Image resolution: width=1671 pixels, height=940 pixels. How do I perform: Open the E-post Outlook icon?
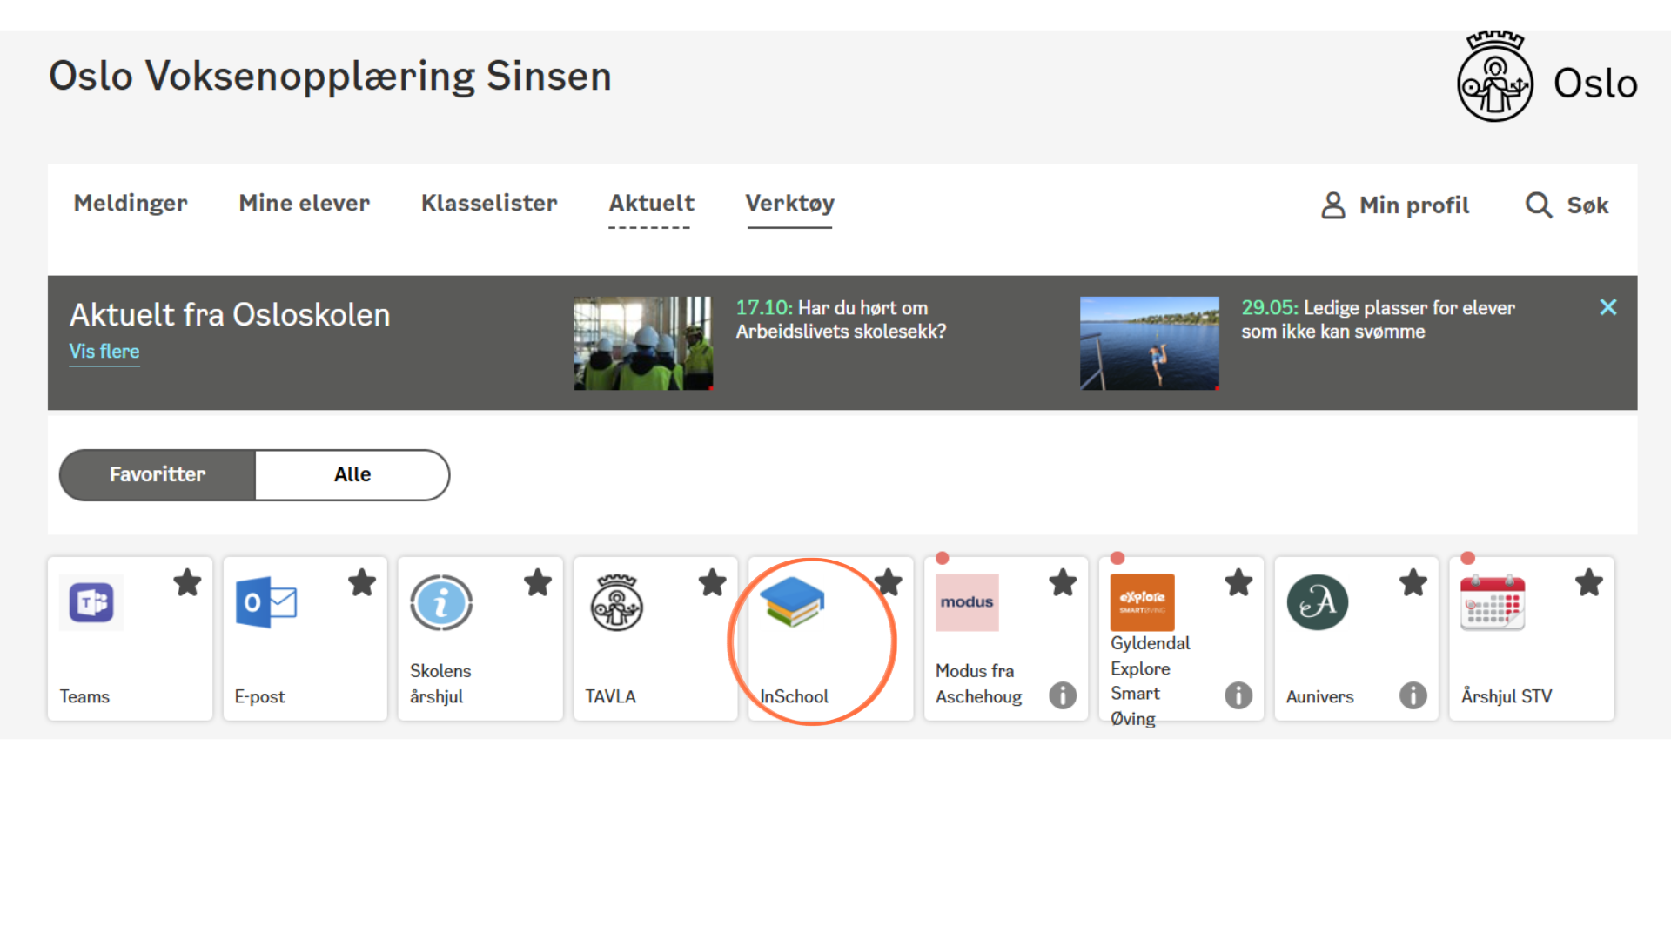point(266,602)
